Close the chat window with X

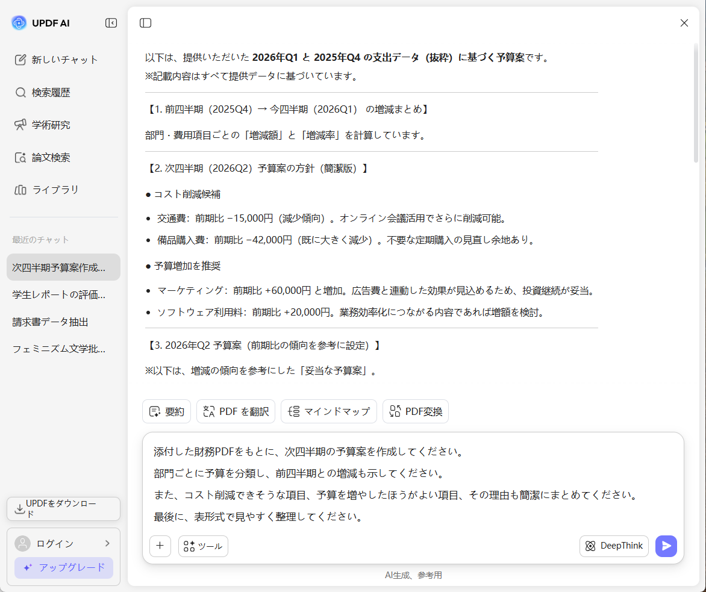tap(684, 23)
